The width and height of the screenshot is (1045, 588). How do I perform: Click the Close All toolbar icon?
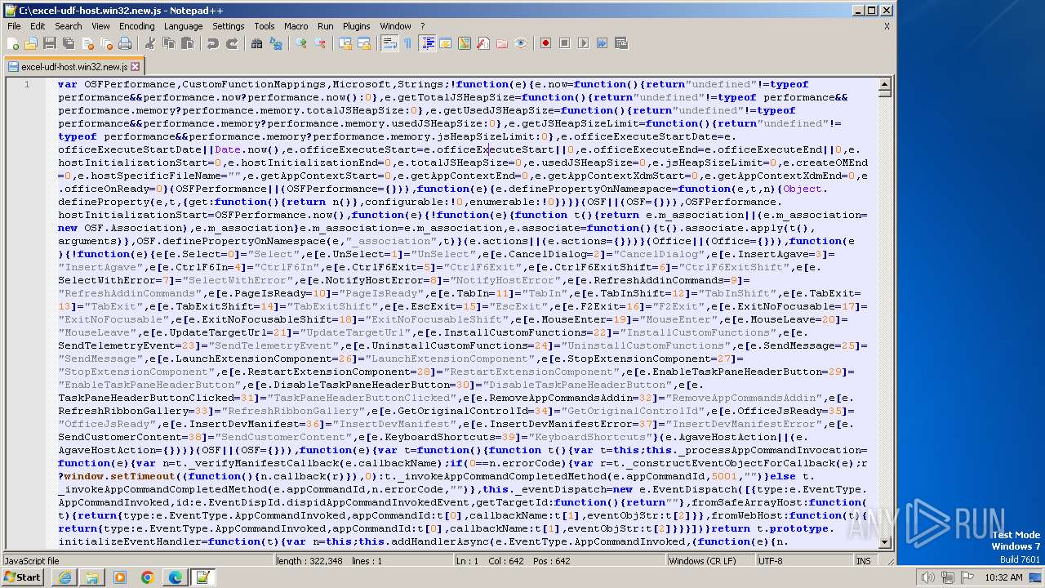106,43
